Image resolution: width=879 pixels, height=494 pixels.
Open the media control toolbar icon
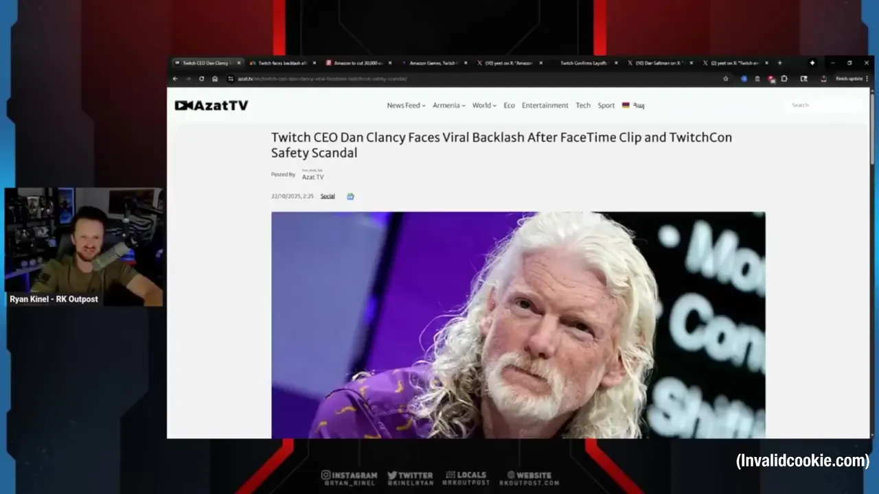click(803, 79)
